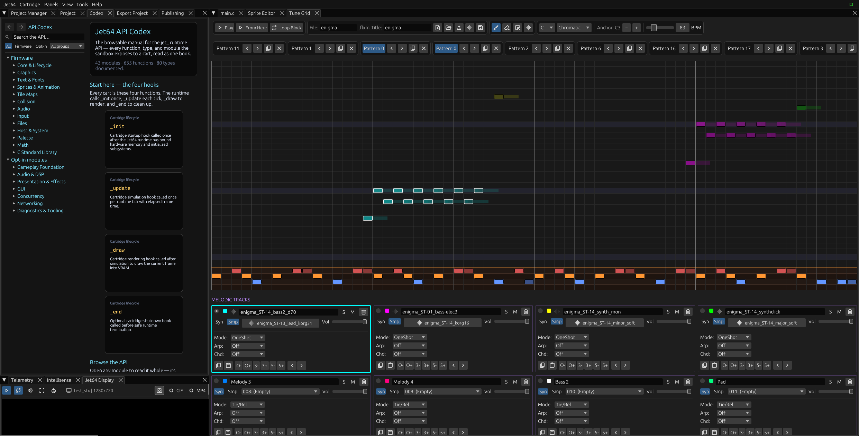
Task: Expand the Graphics tree node
Action: pyautogui.click(x=14, y=72)
